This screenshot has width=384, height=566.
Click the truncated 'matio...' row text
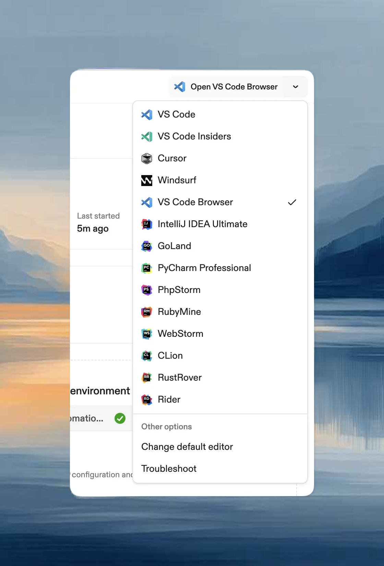tap(87, 418)
